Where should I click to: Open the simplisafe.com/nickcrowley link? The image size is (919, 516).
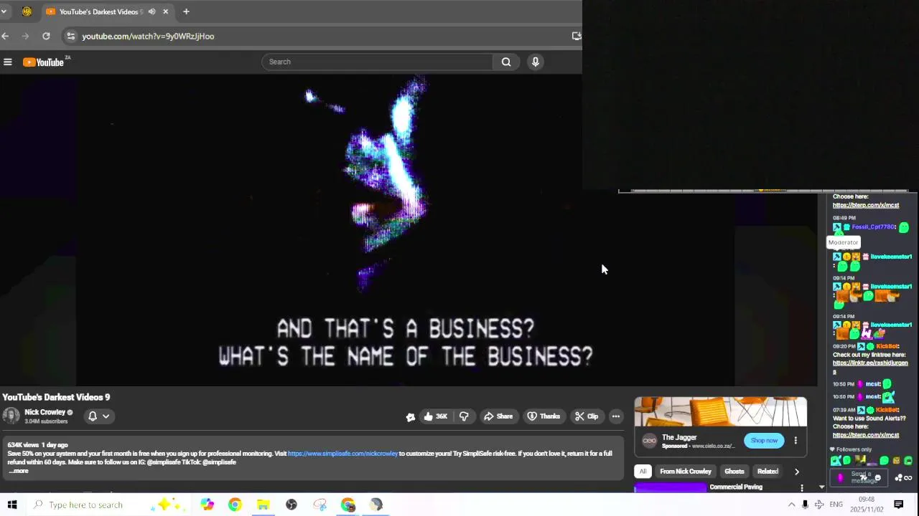point(342,454)
